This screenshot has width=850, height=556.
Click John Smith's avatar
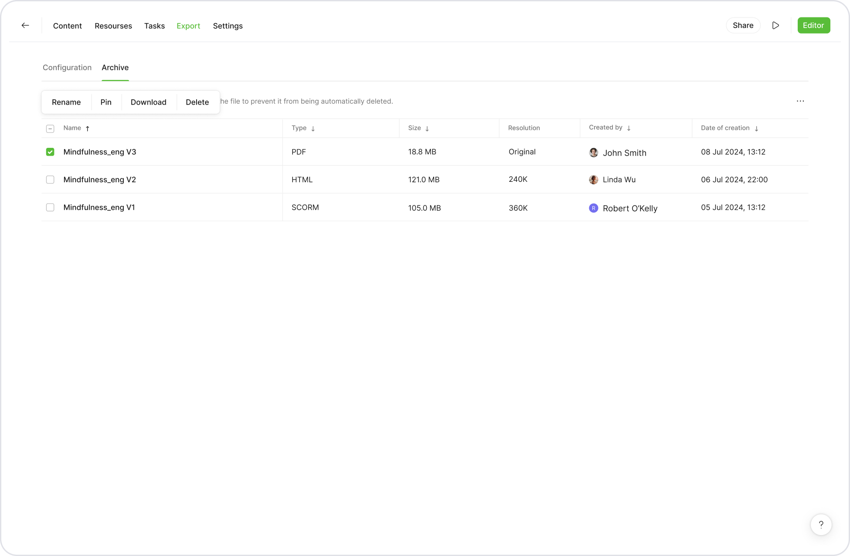pyautogui.click(x=593, y=153)
